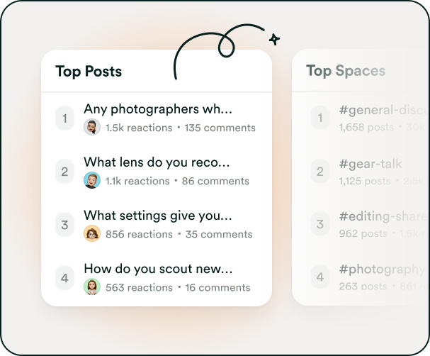This screenshot has width=430, height=356.
Task: Click rank badge 1 in Top Posts
Action: (x=64, y=118)
